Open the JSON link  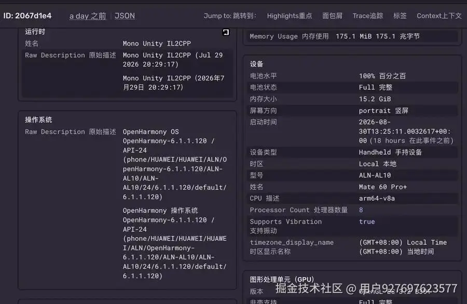(x=125, y=16)
